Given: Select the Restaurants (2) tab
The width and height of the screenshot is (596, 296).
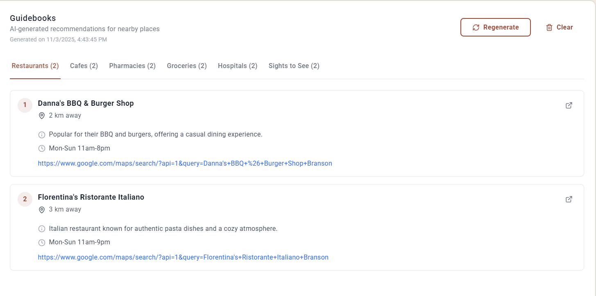Looking at the screenshot, I should point(35,66).
